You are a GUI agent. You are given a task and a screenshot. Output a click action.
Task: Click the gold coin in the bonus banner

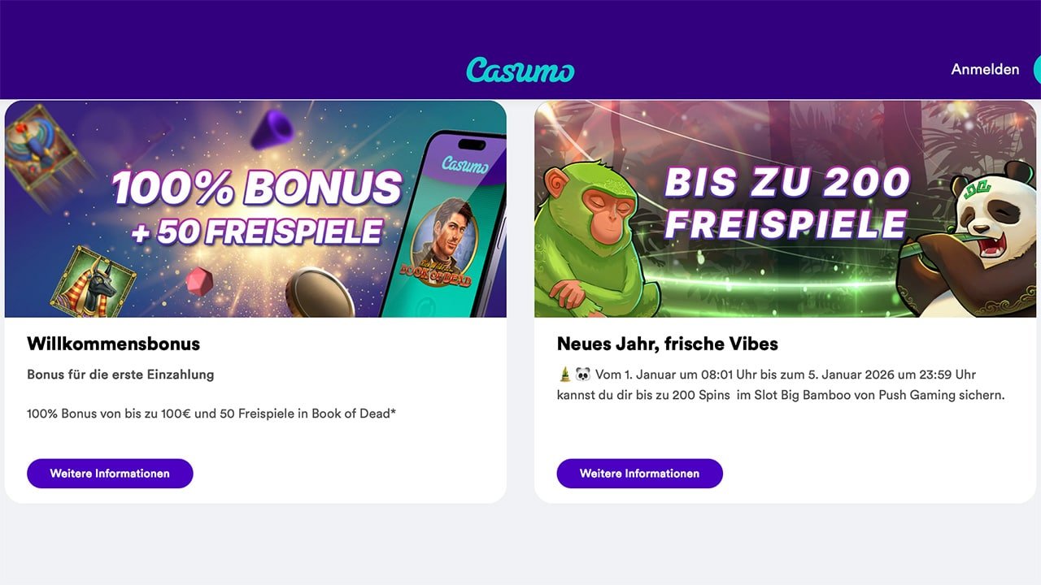tap(318, 293)
